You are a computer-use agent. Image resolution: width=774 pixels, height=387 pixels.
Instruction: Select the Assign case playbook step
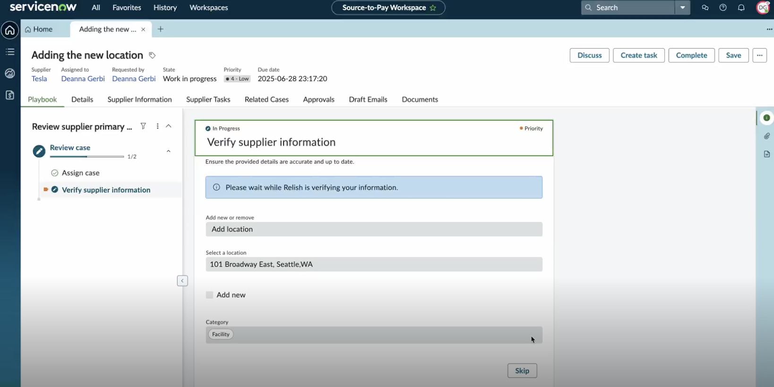80,173
